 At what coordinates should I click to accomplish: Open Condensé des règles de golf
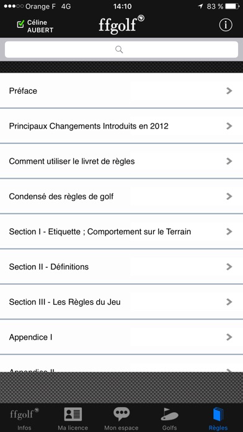[122, 196]
